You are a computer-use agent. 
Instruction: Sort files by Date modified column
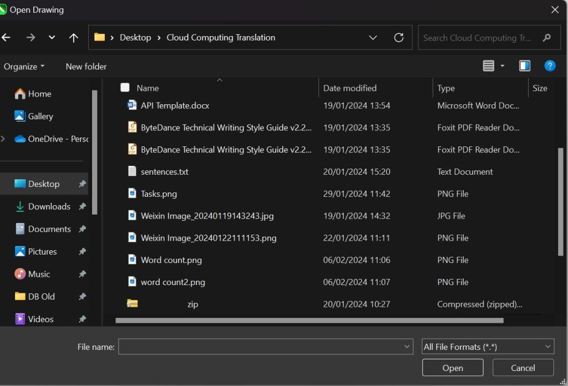point(349,88)
